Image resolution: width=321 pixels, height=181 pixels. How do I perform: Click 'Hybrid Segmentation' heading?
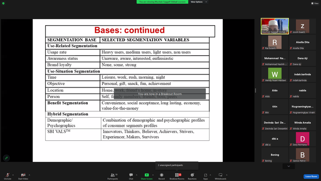click(x=68, y=114)
